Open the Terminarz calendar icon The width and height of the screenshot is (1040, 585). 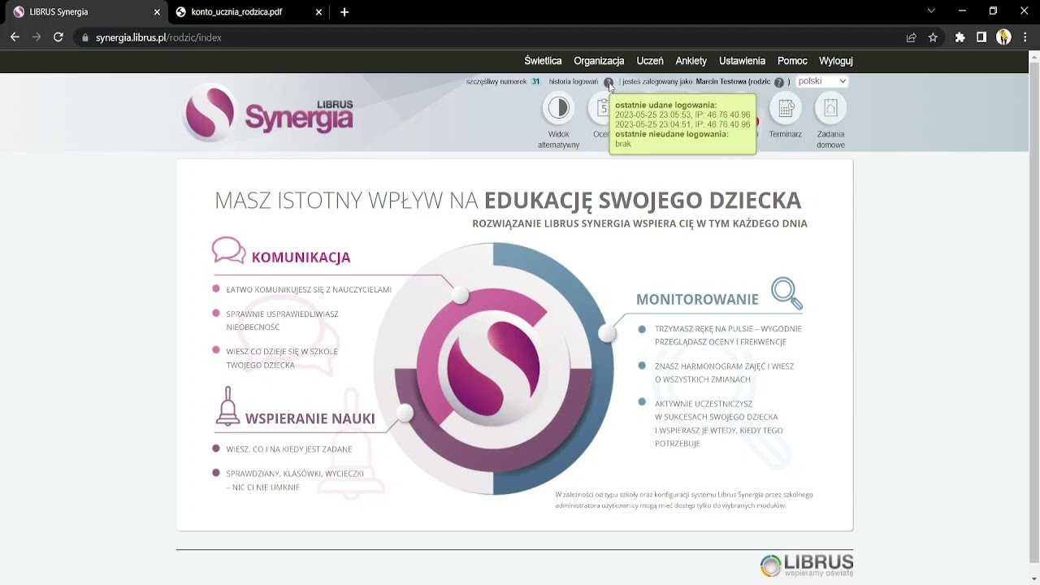coord(786,108)
